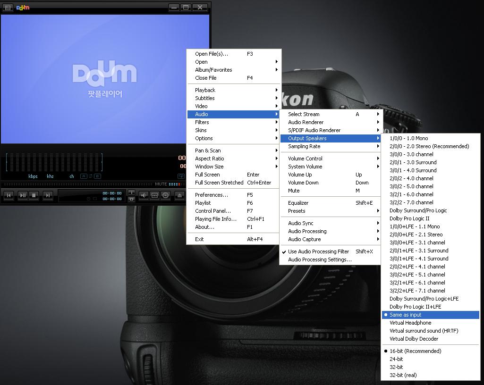
Task: Choose 3/0/2+LFE - 5.1 channel
Action: (431, 275)
